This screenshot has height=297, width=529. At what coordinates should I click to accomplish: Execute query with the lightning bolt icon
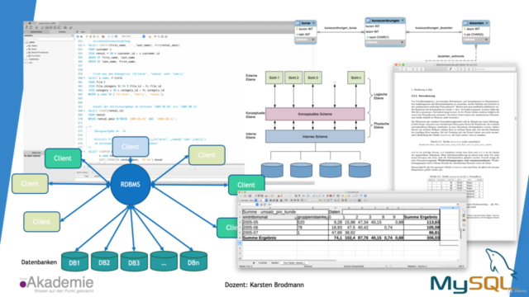click(x=87, y=36)
